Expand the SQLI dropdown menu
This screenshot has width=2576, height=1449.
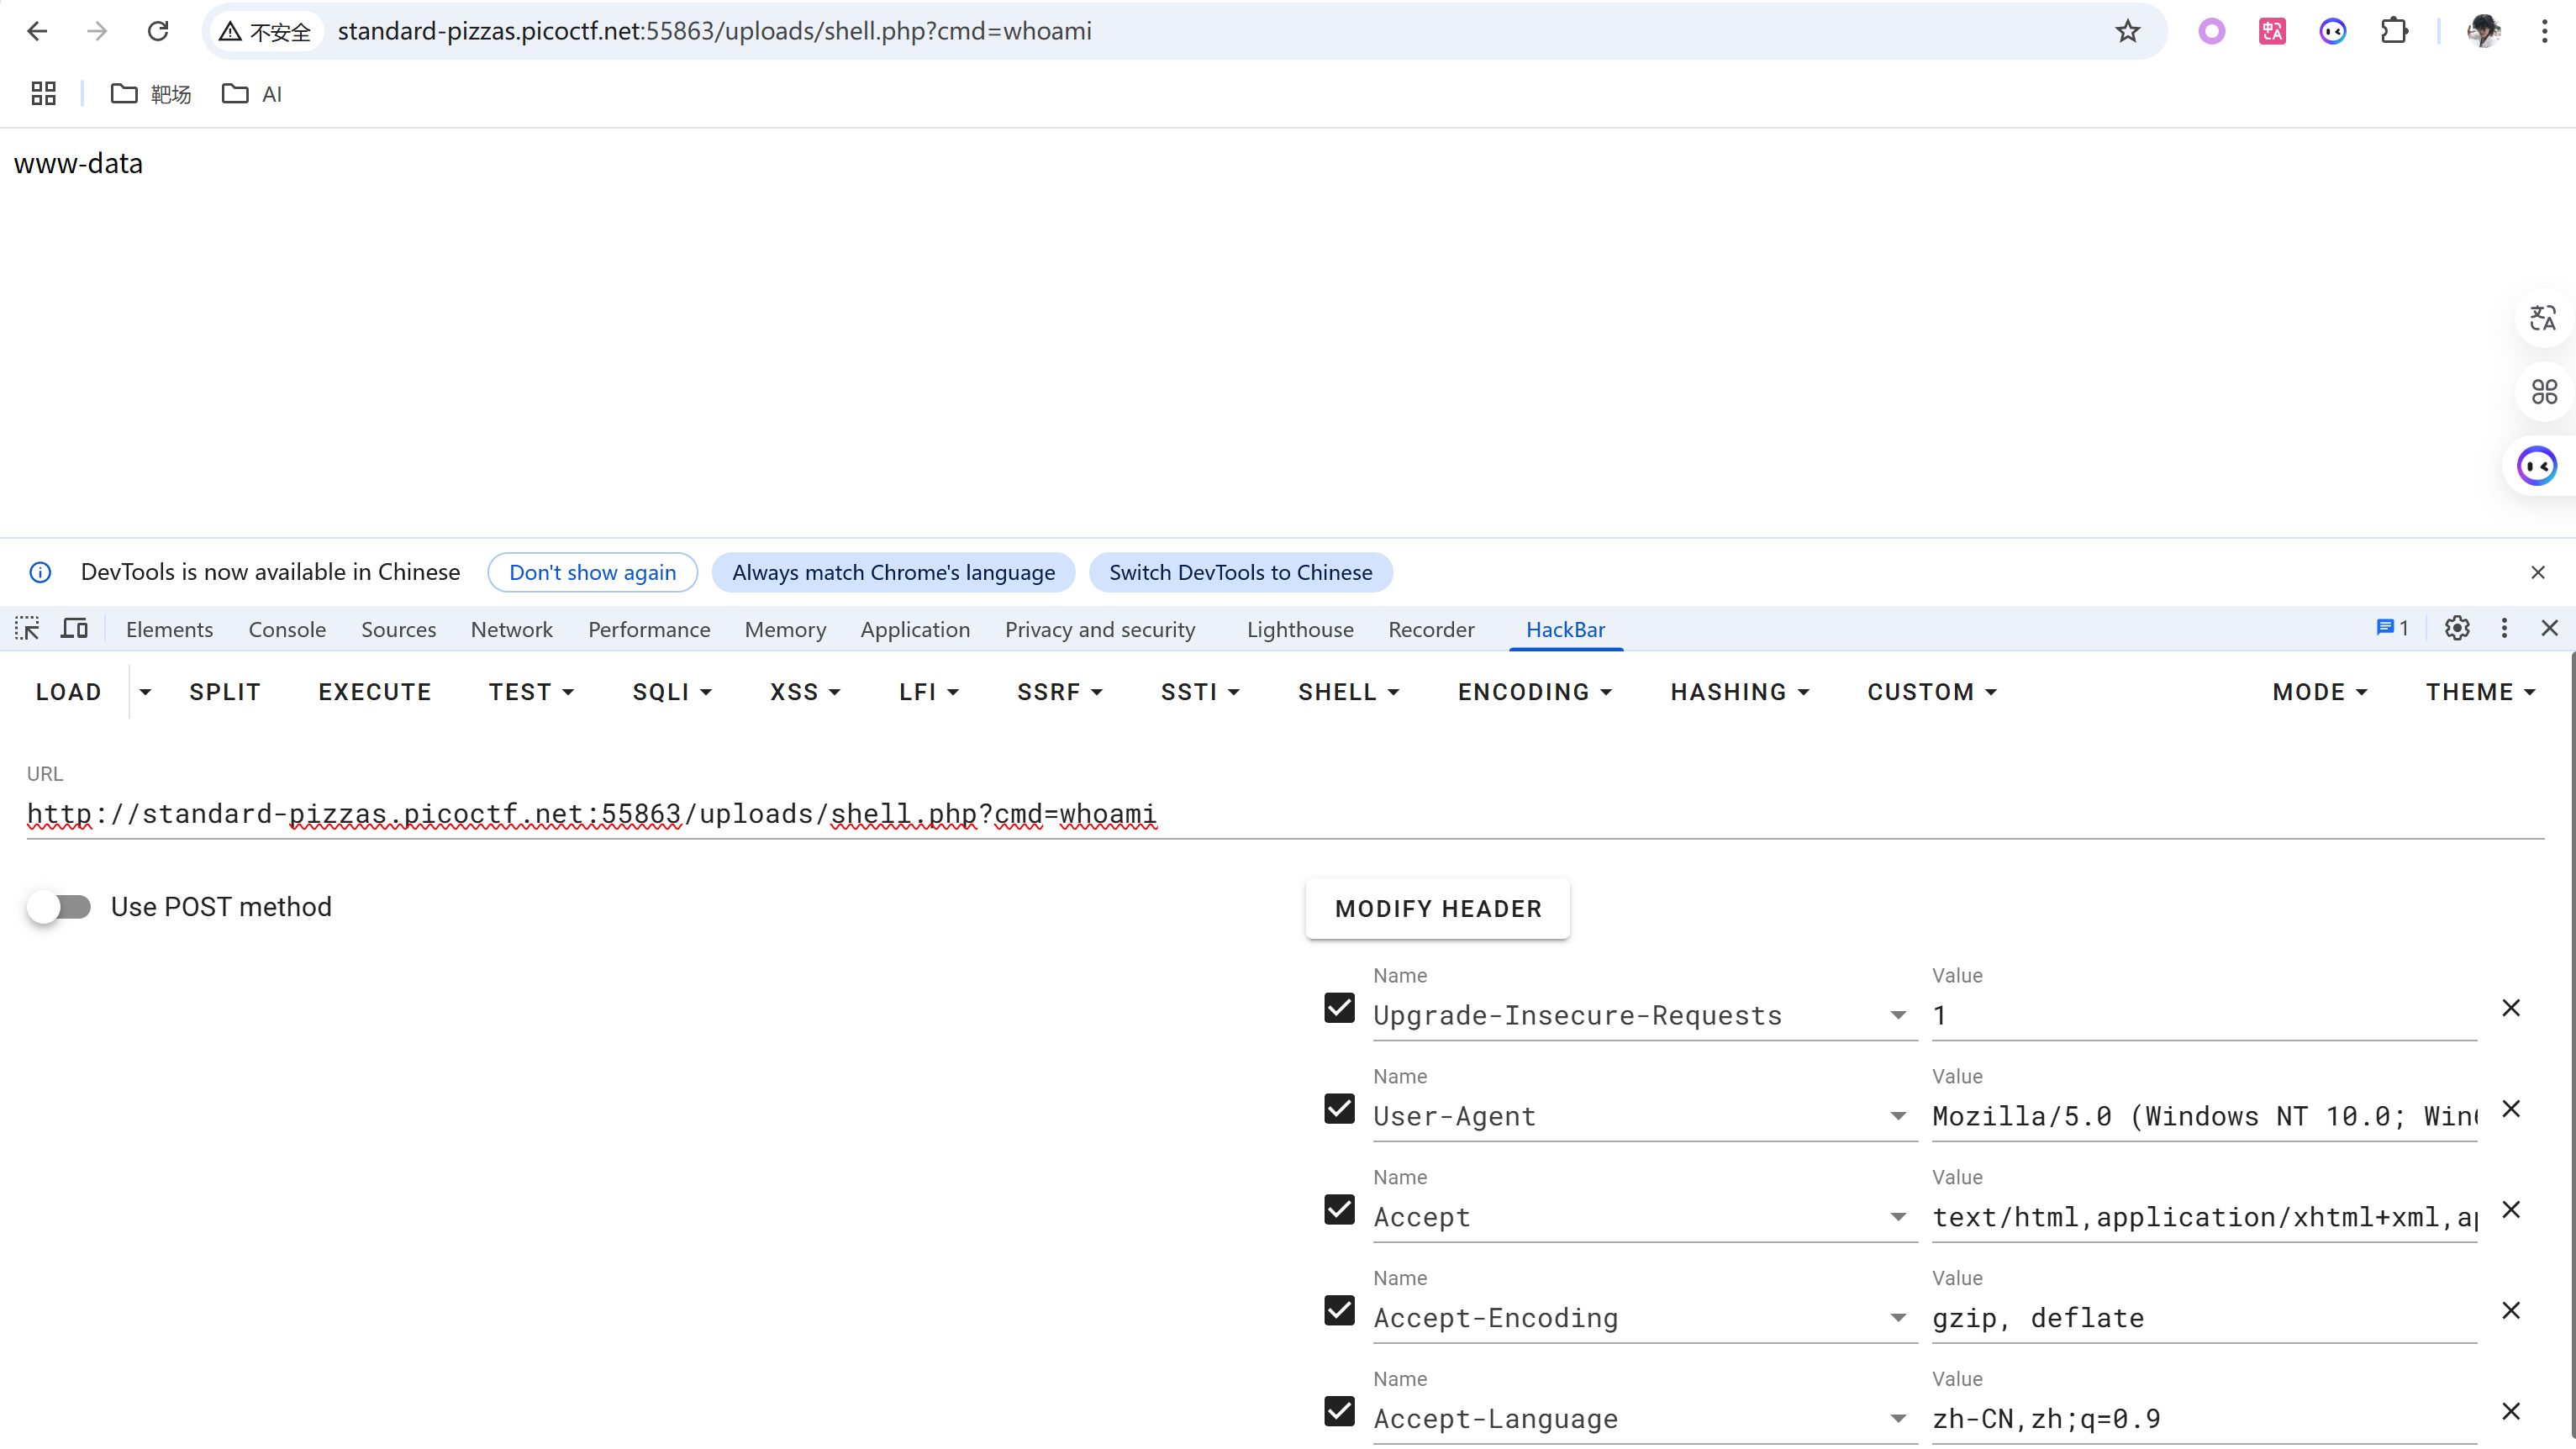[672, 692]
